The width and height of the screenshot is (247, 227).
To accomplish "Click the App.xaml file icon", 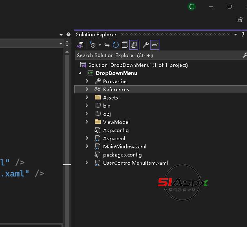I will click(x=97, y=139).
